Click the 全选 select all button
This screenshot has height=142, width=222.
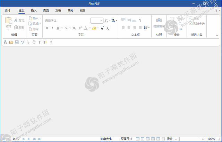pyautogui.click(x=194, y=18)
